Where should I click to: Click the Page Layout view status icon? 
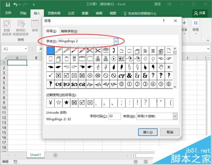click(146, 162)
